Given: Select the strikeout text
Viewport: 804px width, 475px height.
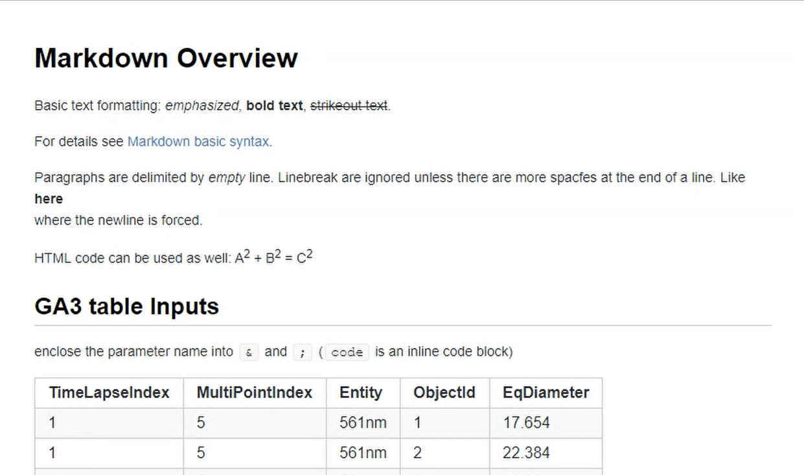Looking at the screenshot, I should 349,105.
